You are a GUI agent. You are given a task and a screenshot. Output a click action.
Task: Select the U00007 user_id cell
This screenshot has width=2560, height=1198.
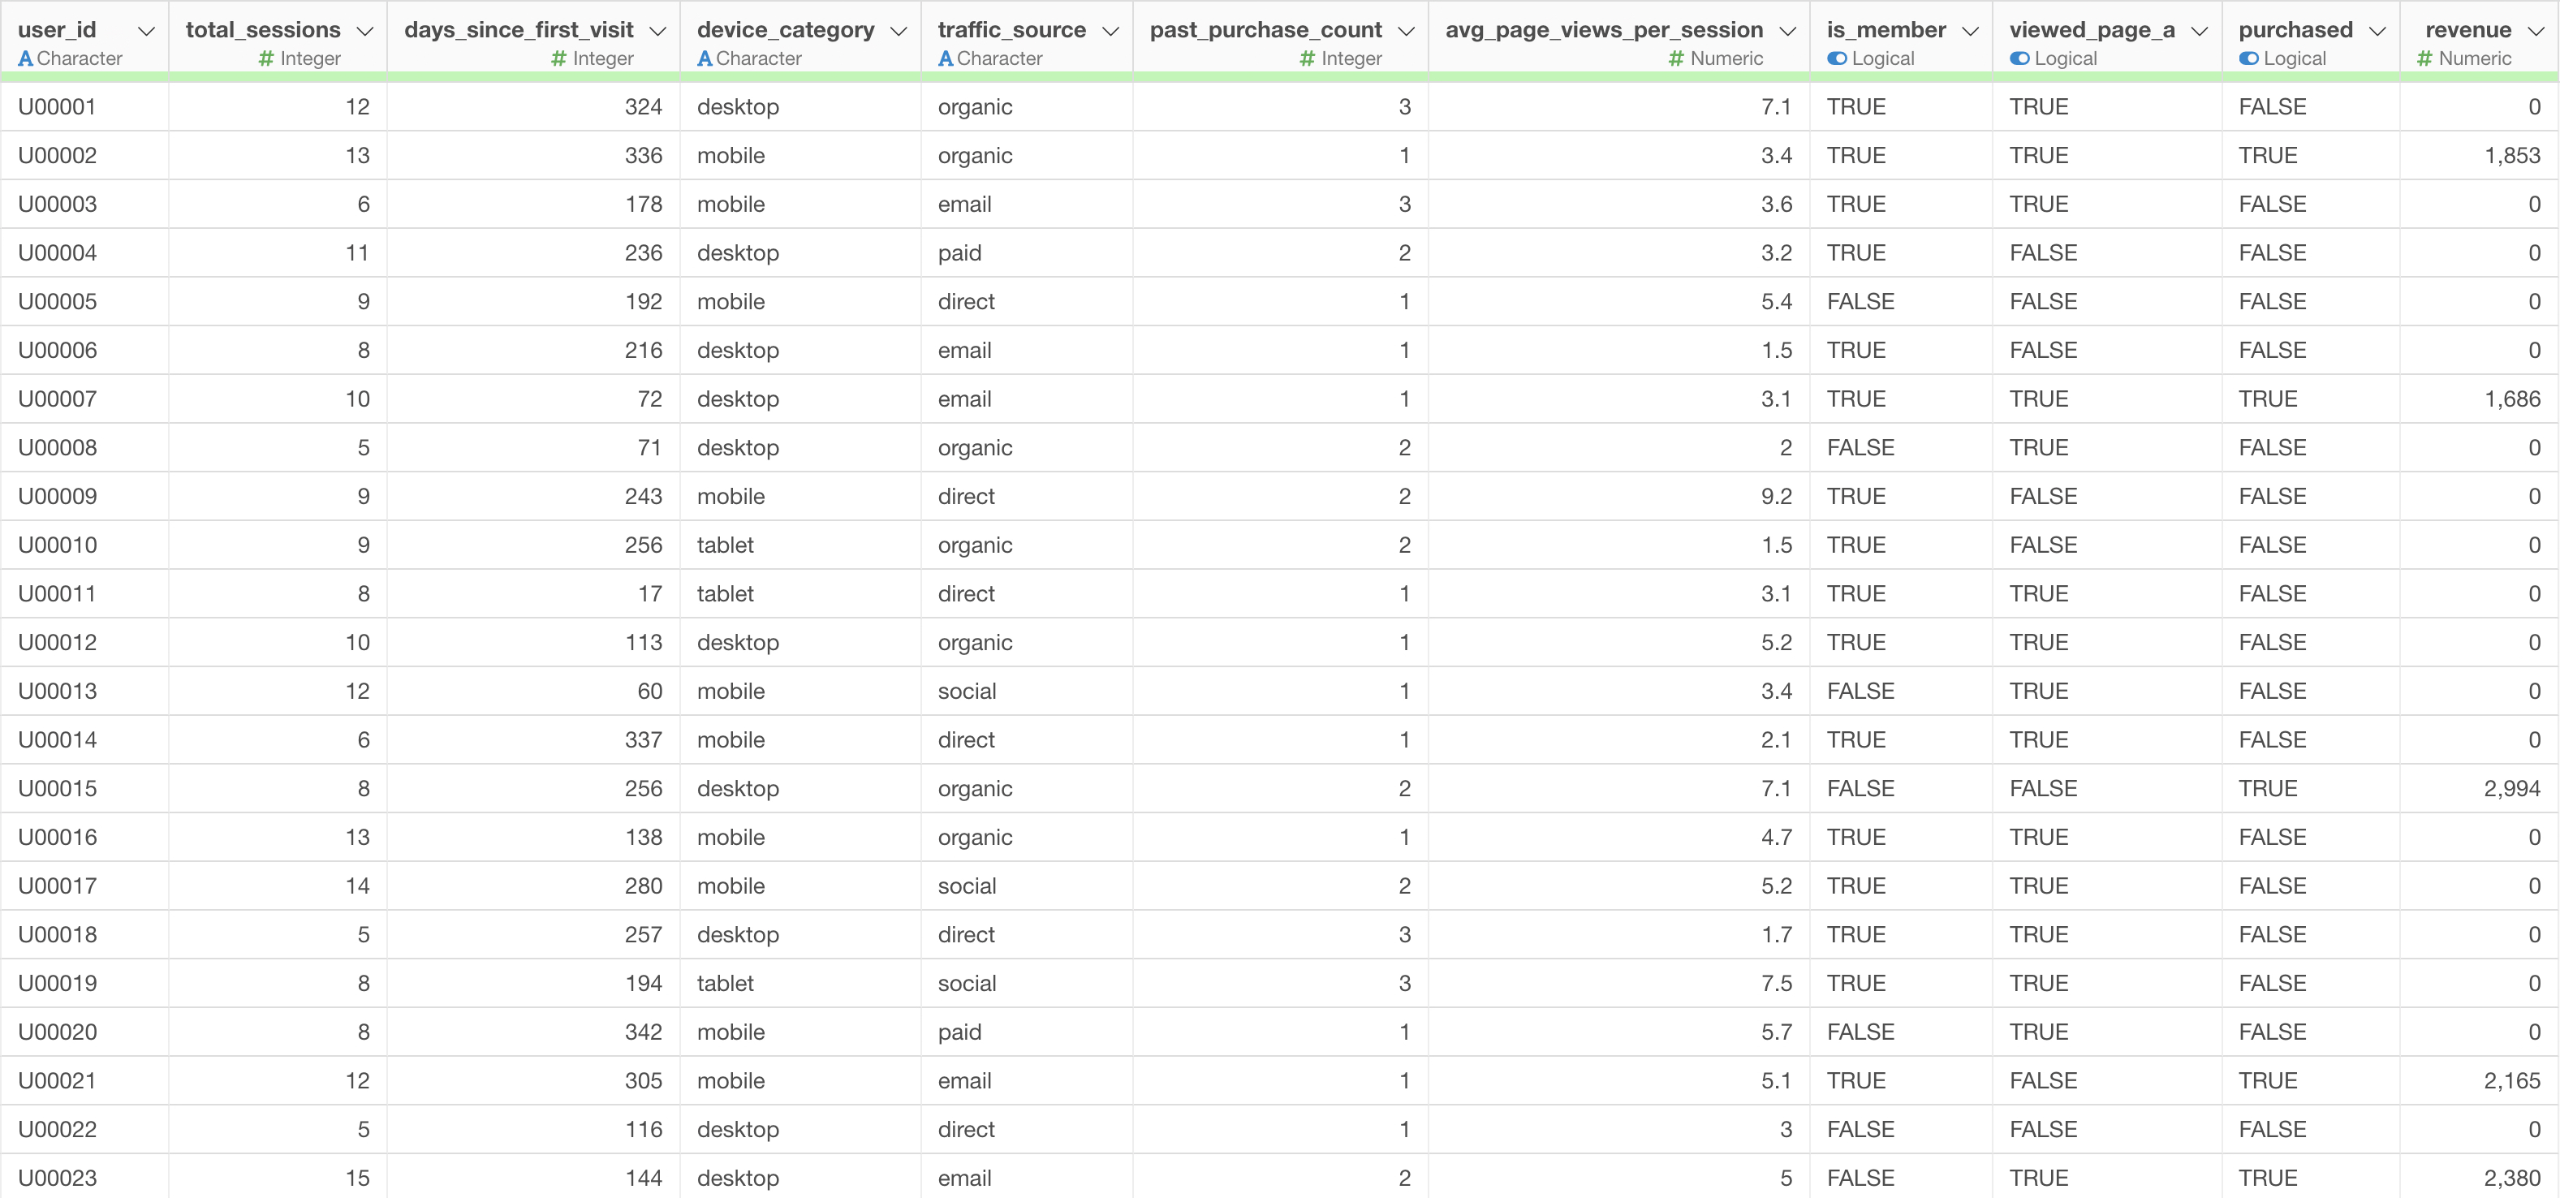[58, 399]
